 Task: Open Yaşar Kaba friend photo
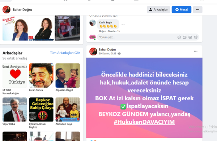(x=15, y=110)
